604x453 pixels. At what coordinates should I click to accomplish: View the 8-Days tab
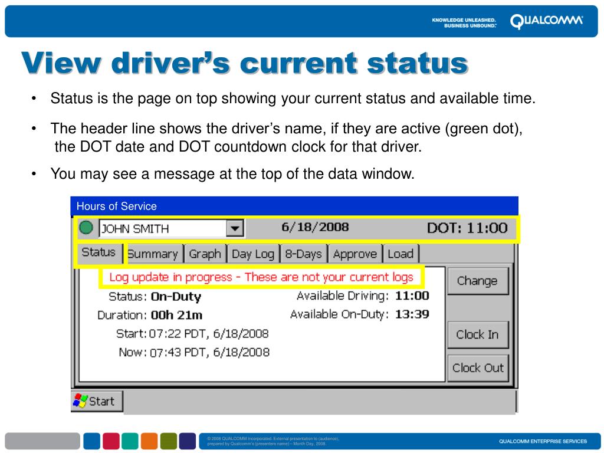pyautogui.click(x=304, y=254)
